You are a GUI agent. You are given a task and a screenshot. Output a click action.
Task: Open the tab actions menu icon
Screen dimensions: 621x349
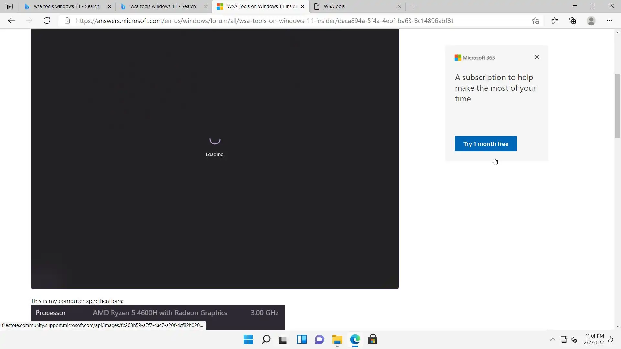(x=10, y=6)
